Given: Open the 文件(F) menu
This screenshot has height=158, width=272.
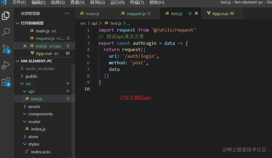Looking at the screenshot, I should click(x=19, y=2).
